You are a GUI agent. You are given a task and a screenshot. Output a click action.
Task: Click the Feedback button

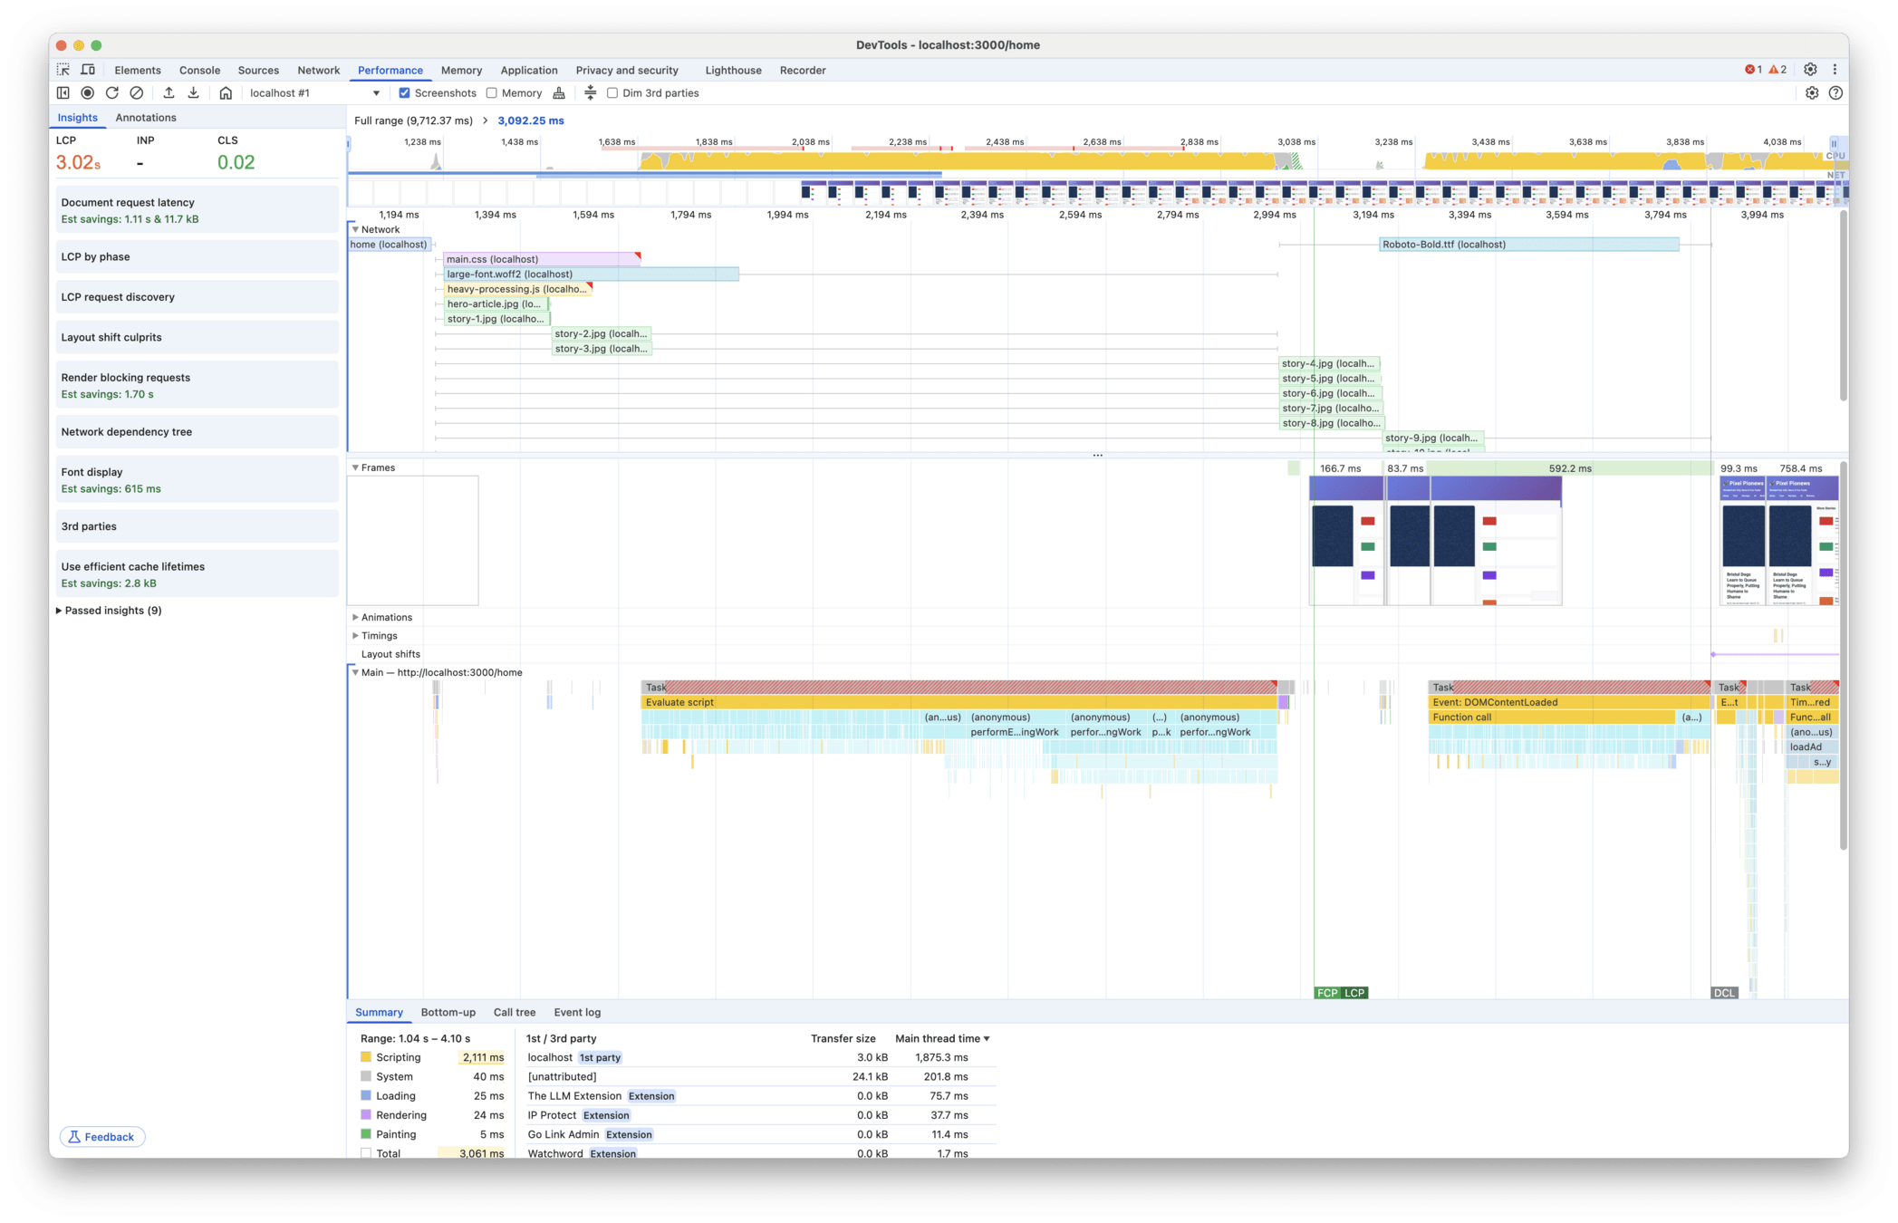coord(102,1137)
